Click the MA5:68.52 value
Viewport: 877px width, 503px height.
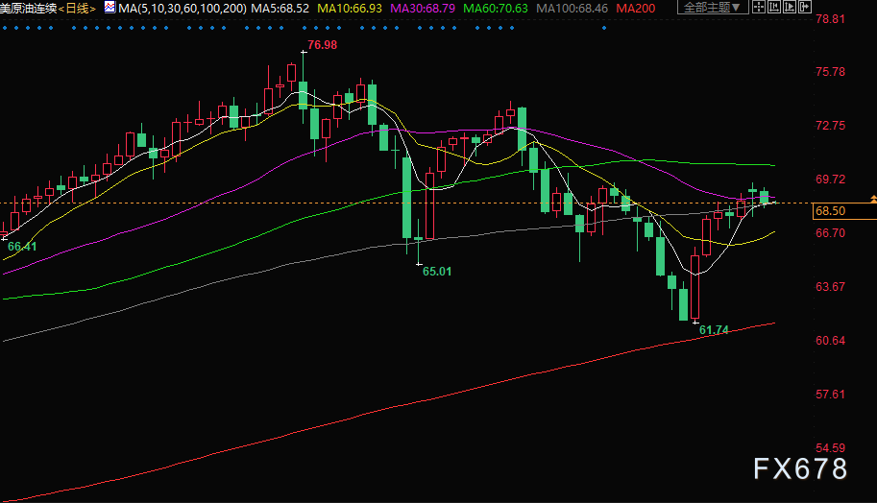280,9
